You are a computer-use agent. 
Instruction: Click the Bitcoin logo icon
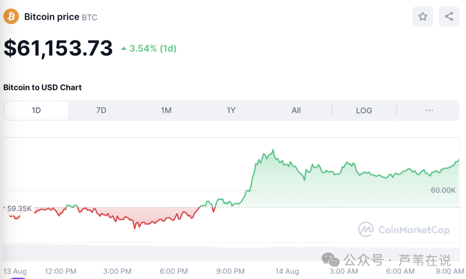(x=11, y=17)
